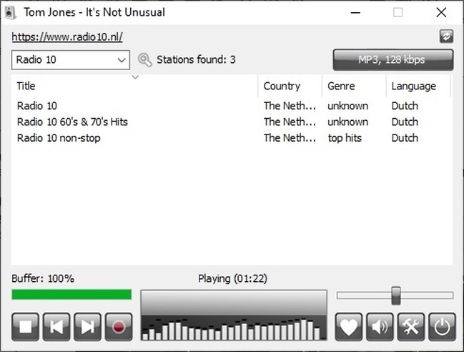464x352 pixels.
Task: Click the small chevron above the Title header
Action: (x=135, y=77)
